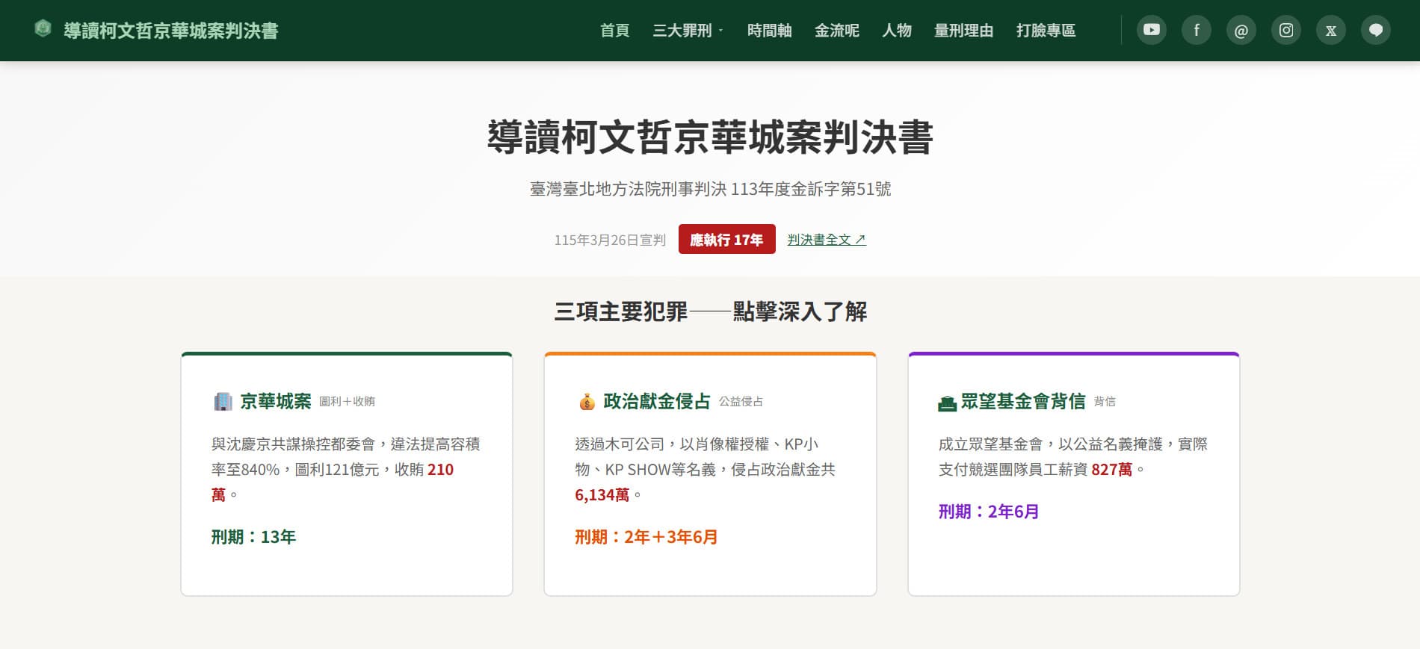Screen dimensions: 1420x649
Task: Click the building icon on 京華城案 card
Action: click(x=223, y=402)
